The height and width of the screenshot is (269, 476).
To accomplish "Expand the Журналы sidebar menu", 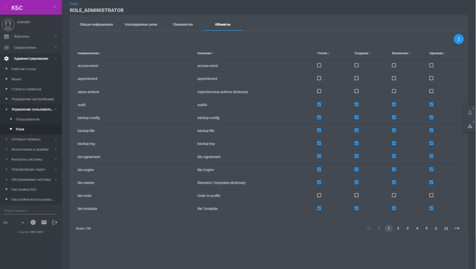I will click(x=30, y=36).
